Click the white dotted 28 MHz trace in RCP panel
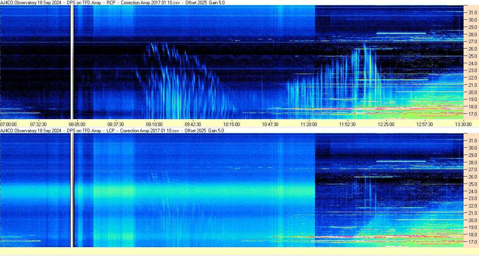This screenshot has height=256, width=479. click(401, 33)
